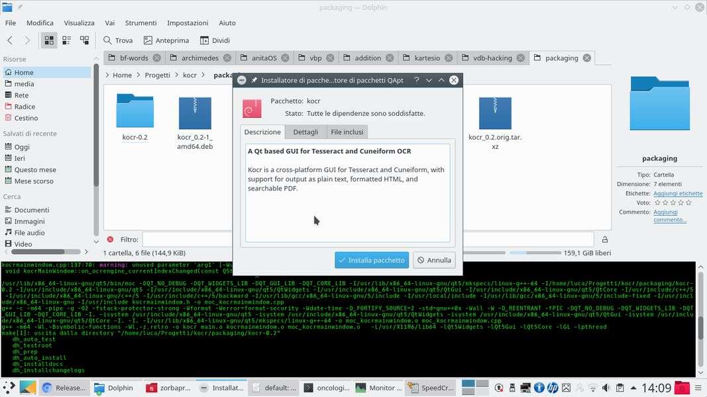Screen dimensions: 707x397
Task: Close the packaging tab
Action: (586, 58)
